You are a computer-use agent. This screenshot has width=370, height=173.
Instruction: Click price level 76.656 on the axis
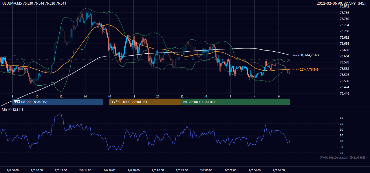click(344, 44)
